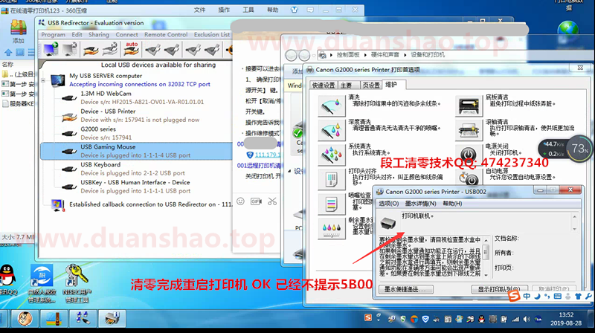Click the cartoon face taskbar icon
This screenshot has height=333, width=595.
25,318
